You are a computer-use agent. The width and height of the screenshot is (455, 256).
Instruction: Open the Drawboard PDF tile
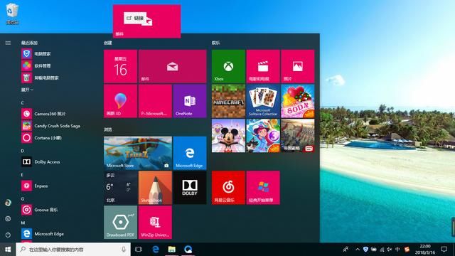(120, 223)
